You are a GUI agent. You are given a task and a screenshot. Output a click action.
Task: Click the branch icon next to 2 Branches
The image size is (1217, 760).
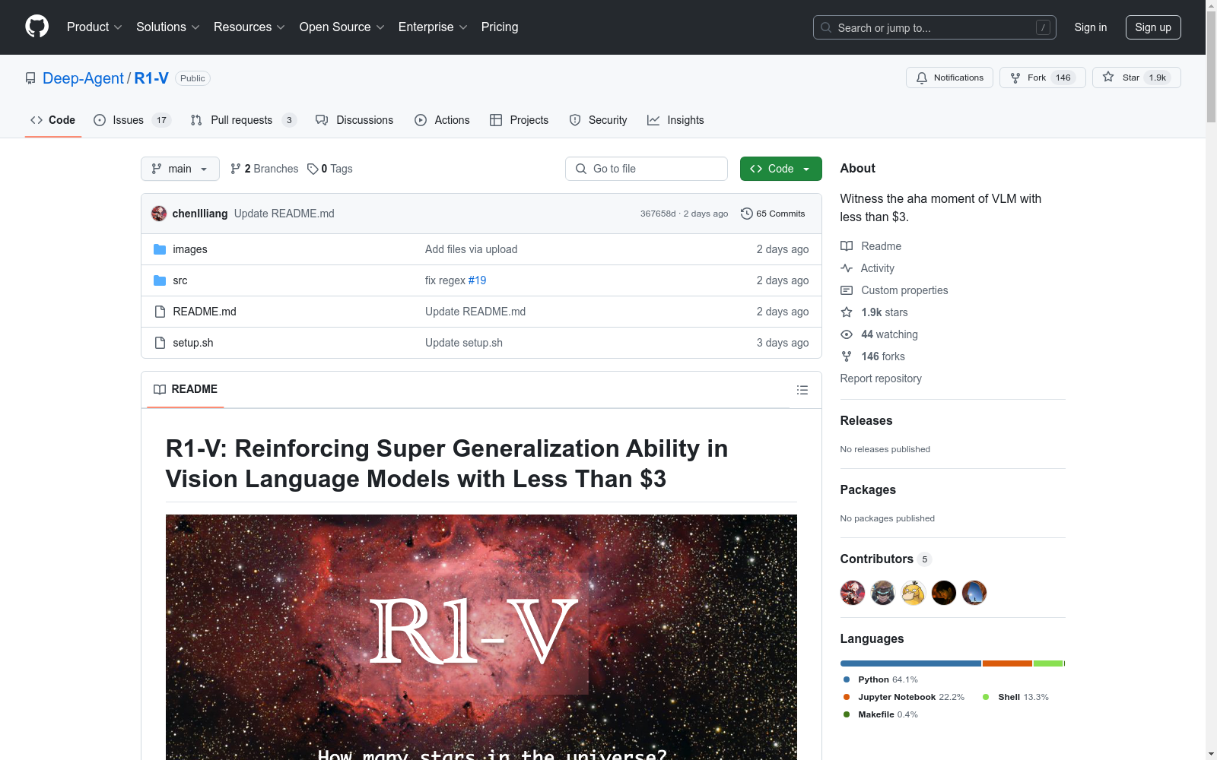point(236,169)
